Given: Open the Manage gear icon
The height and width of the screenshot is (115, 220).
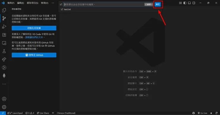Looking at the screenshot, I should click(4, 107).
